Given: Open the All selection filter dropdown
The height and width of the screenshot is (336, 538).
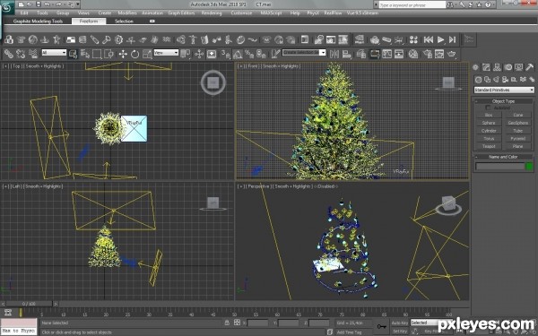Looking at the screenshot, I should [x=54, y=53].
